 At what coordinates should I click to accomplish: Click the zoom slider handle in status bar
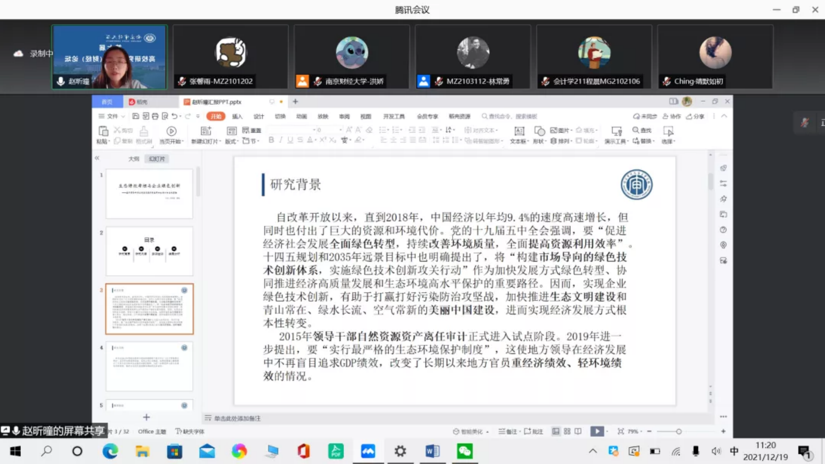pos(678,431)
